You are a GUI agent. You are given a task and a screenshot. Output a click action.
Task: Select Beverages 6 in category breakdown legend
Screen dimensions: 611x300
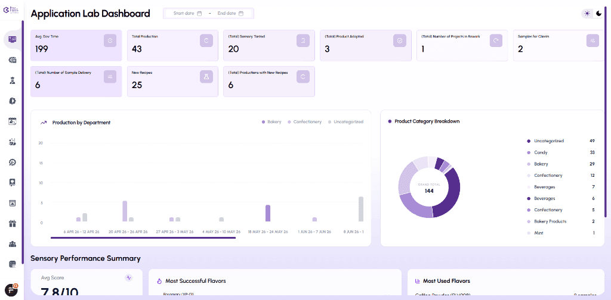click(561, 198)
